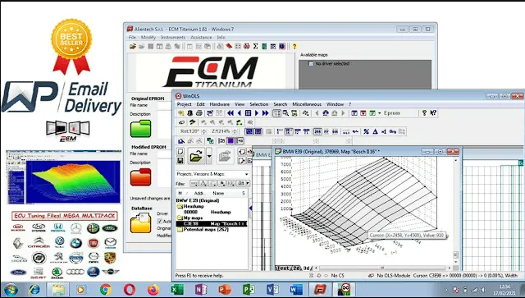Jump to first map with double-left arrows
This screenshot has width=525, height=298.
pyautogui.click(x=231, y=113)
